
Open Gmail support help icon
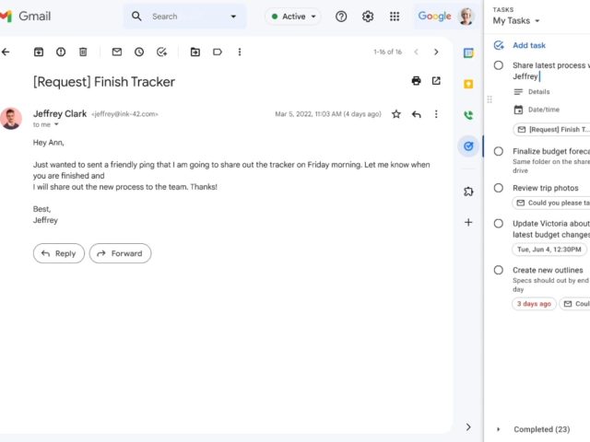(x=341, y=17)
